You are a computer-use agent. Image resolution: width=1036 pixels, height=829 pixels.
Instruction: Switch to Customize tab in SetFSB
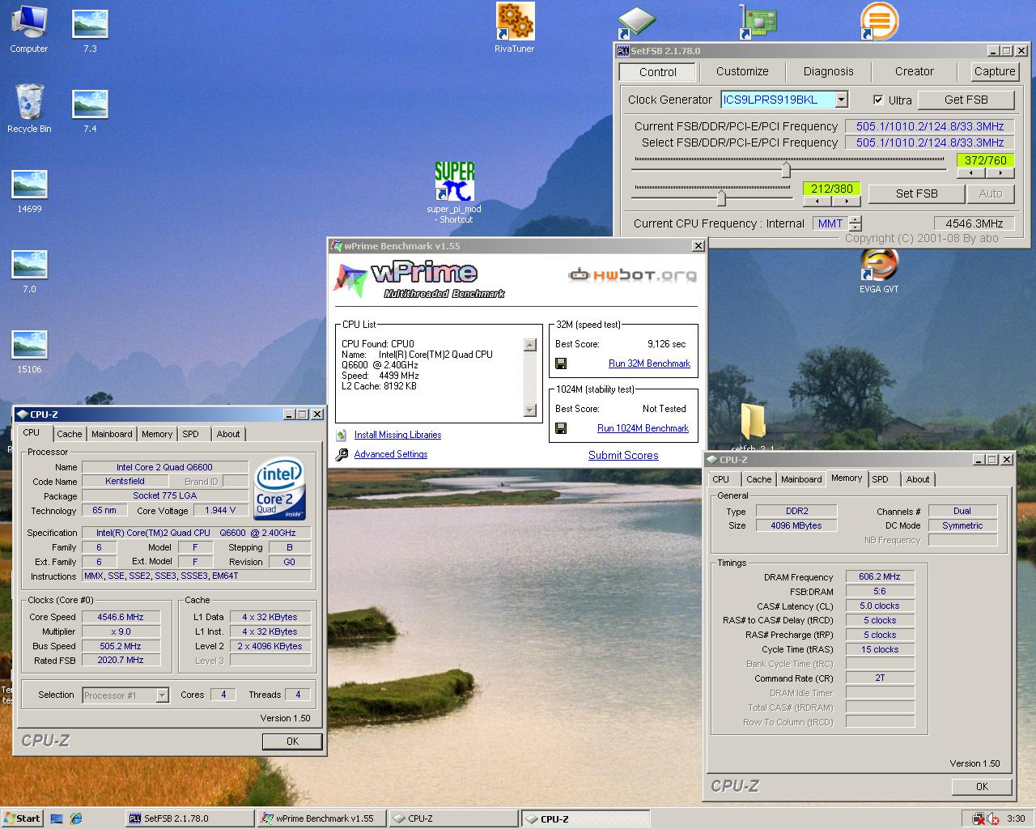coord(742,71)
